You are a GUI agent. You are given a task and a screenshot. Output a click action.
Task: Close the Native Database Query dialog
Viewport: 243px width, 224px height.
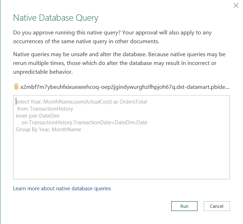[x=236, y=6]
